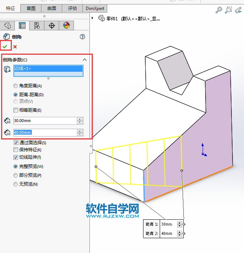Click the selection box resize handle dot

[48, 78]
